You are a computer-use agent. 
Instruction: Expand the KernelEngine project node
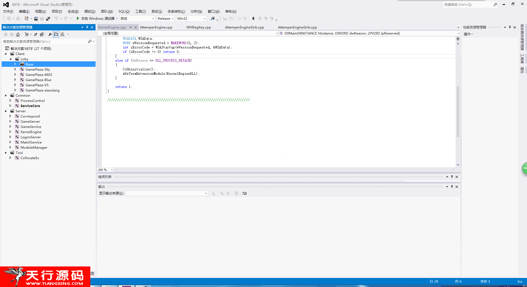[x=10, y=132]
